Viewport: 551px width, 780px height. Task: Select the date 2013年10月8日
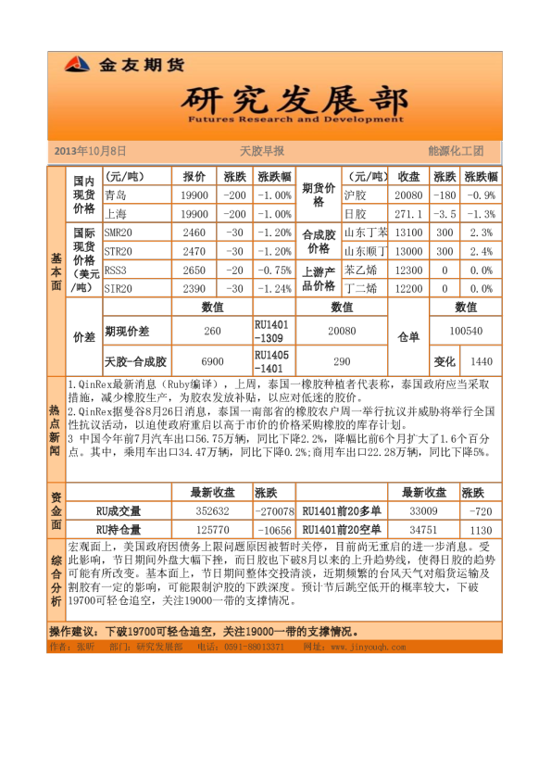point(90,151)
